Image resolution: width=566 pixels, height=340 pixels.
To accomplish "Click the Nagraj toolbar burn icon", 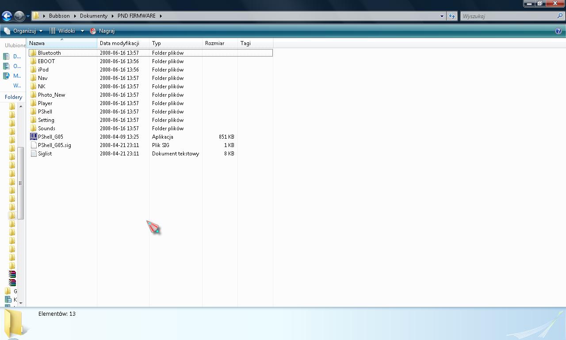I will click(92, 31).
